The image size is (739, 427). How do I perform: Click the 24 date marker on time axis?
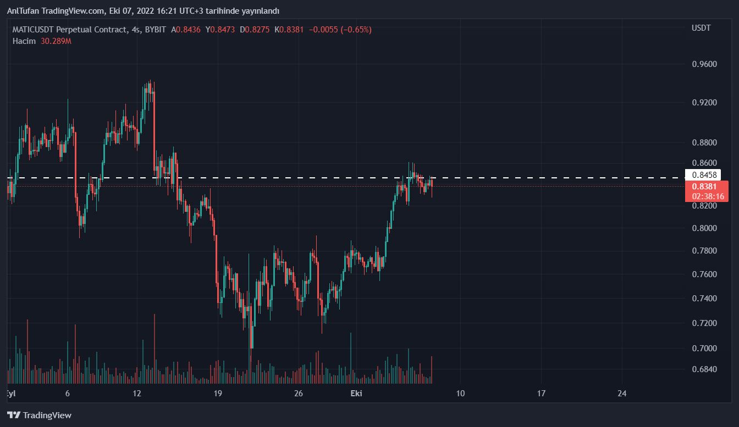tap(622, 394)
